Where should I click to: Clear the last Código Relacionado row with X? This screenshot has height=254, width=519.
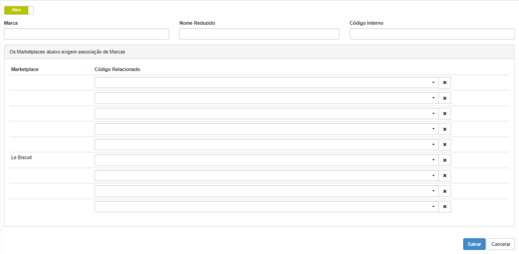click(444, 207)
